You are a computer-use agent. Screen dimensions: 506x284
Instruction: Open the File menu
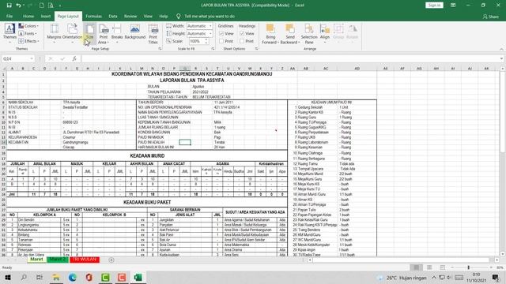[9, 16]
